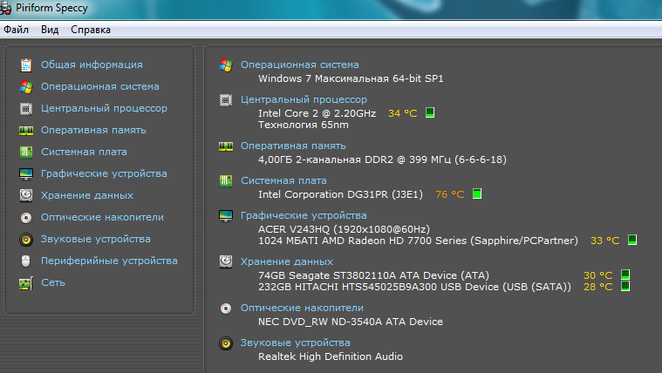The height and width of the screenshot is (373, 662).
Task: Click the disc icon beside sidebar Оптические накопители
Action: click(x=26, y=217)
